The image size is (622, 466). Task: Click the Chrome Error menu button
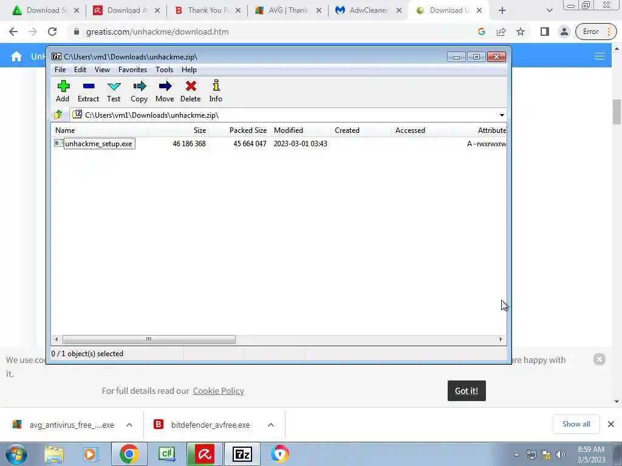596,32
